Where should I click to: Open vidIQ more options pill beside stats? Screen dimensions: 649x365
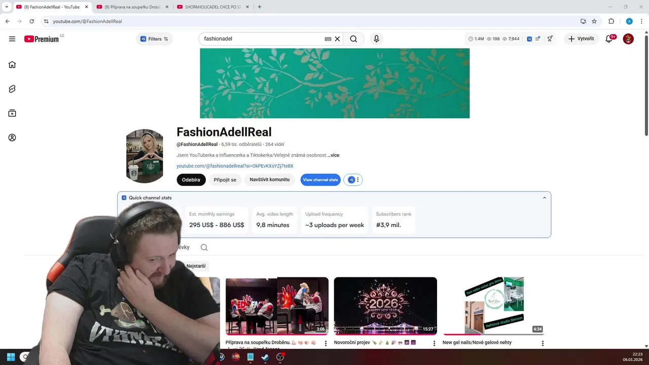[353, 180]
